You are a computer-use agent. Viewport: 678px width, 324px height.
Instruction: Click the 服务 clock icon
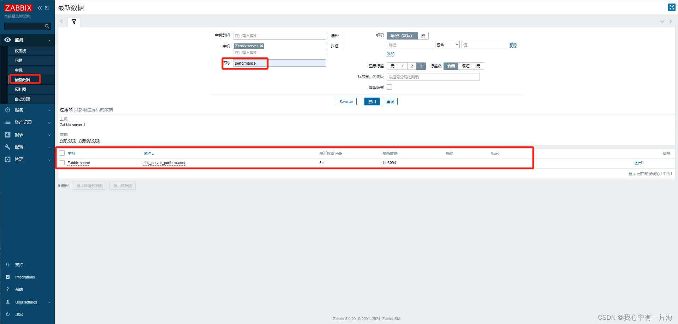tap(7, 110)
